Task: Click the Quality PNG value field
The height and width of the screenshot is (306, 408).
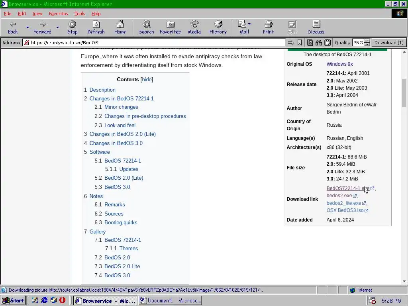Action: 358,43
